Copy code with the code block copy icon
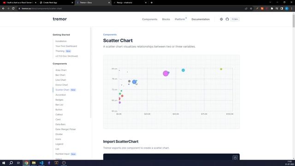Viewport: 295px width, 166px height. coord(235,158)
